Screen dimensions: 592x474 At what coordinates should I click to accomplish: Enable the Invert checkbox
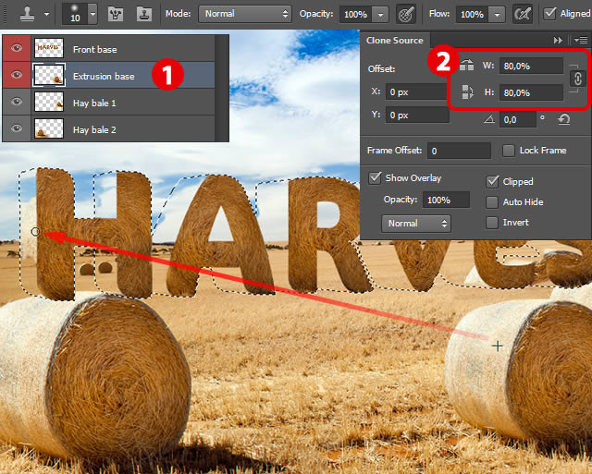pyautogui.click(x=491, y=223)
